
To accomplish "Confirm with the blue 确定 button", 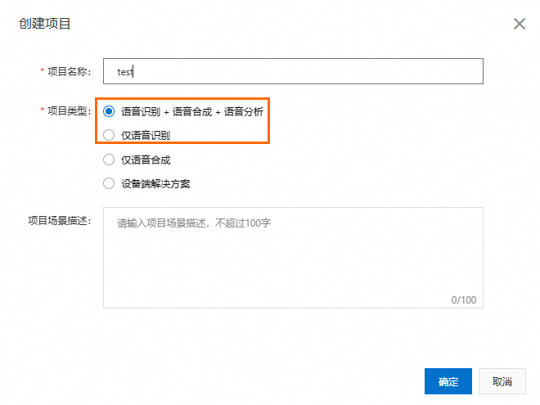I will tap(448, 381).
